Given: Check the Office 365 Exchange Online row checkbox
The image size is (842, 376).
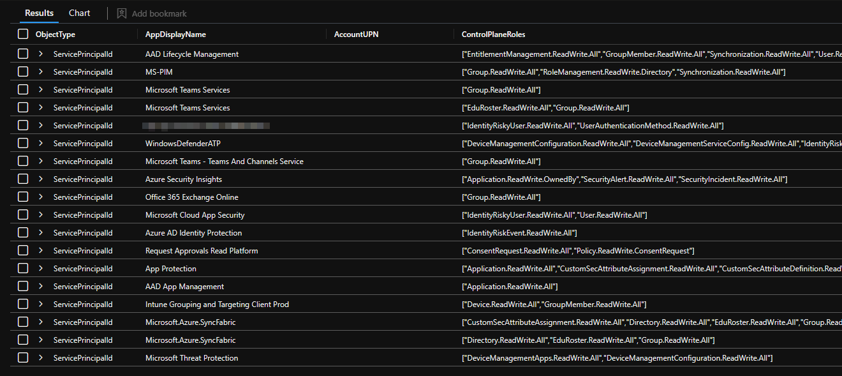Looking at the screenshot, I should 23,197.
